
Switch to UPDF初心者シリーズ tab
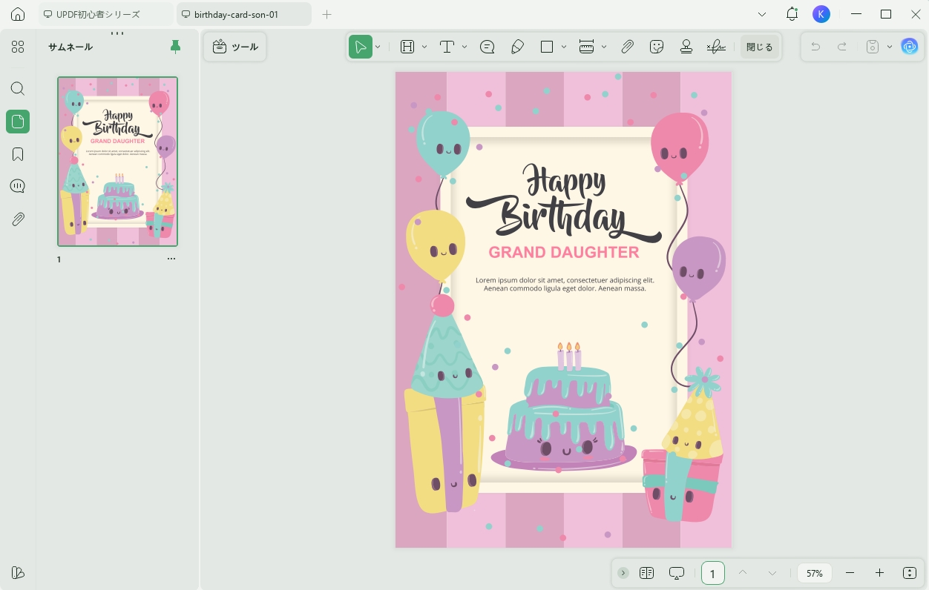pyautogui.click(x=105, y=14)
